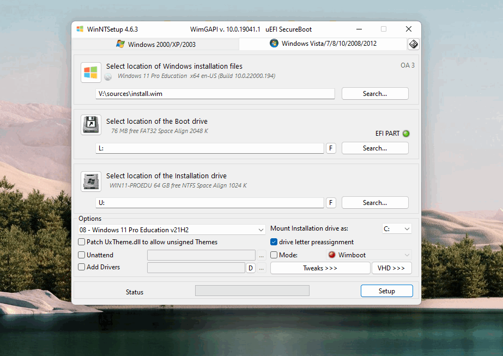Click Search for the Boot drive
Viewport: 503px width, 356px height.
(375, 148)
